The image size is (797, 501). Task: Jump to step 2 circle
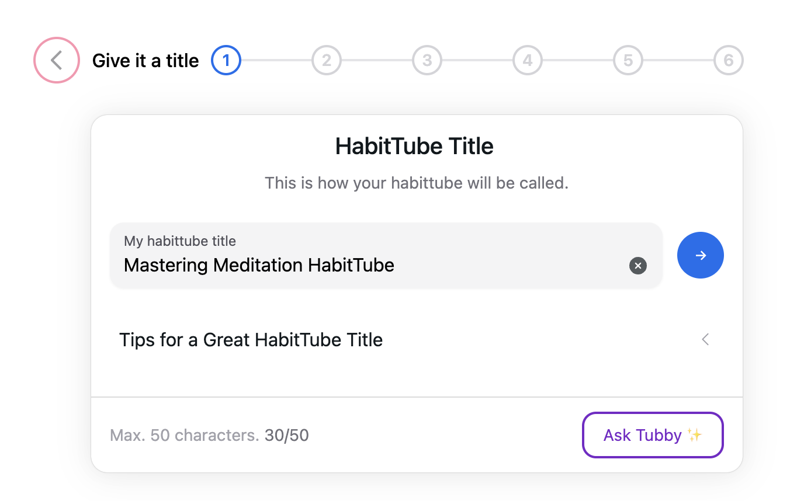327,60
